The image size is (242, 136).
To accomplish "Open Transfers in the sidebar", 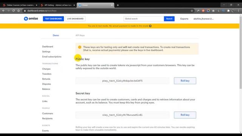I will coord(47,74).
